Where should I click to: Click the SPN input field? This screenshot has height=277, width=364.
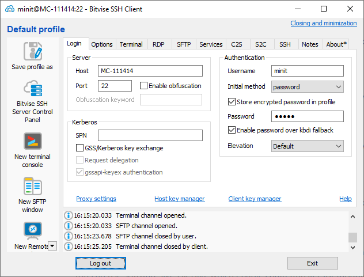tap(150, 135)
